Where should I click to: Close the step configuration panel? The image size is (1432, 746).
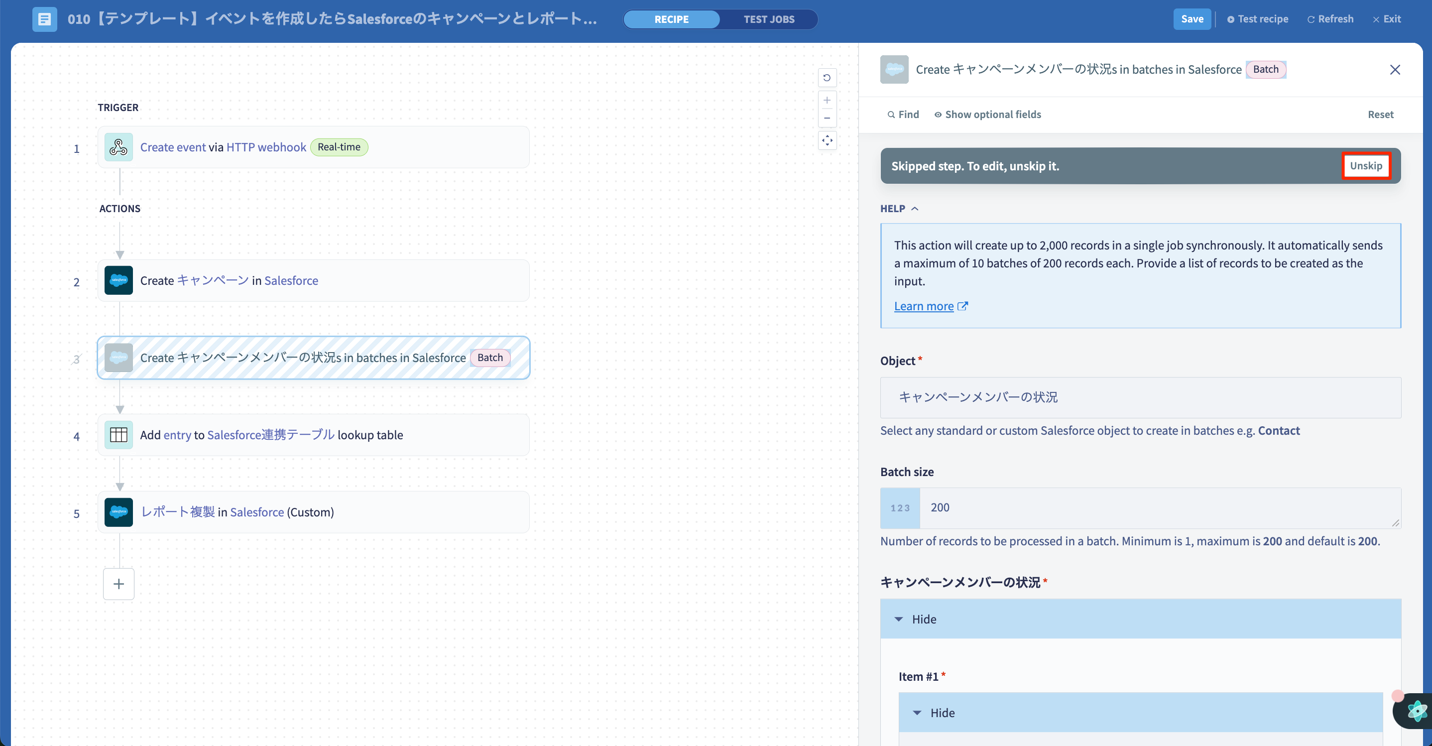point(1395,70)
